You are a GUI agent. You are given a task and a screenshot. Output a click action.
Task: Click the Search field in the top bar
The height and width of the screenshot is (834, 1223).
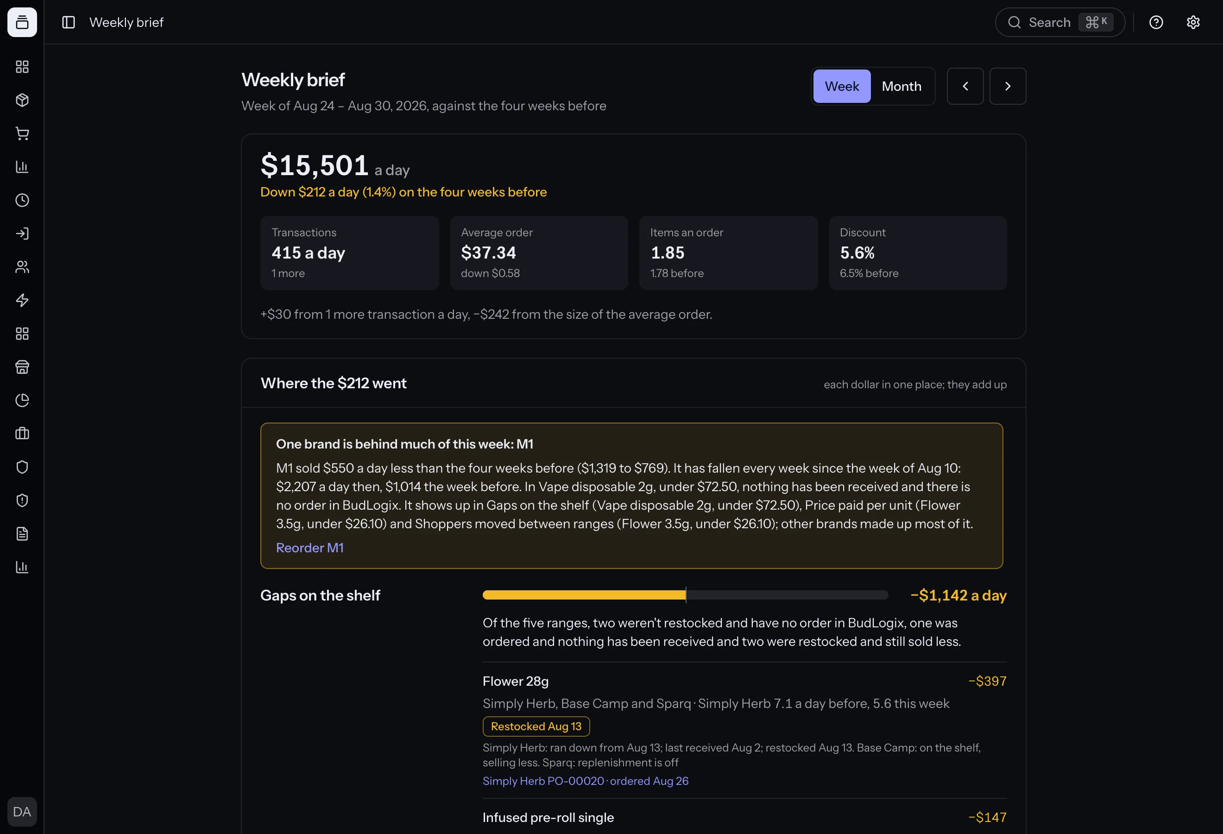(x=1060, y=22)
